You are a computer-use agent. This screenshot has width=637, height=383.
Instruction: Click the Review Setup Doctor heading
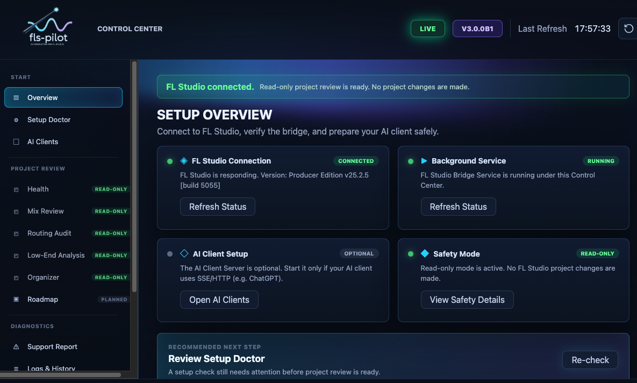[217, 359]
